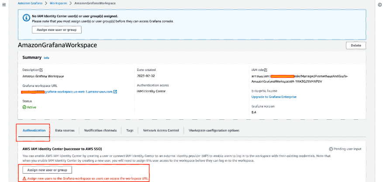Click the Active status text

point(31,107)
